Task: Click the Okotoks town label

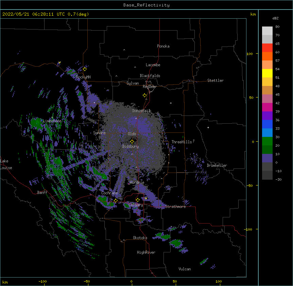Action: point(140,238)
